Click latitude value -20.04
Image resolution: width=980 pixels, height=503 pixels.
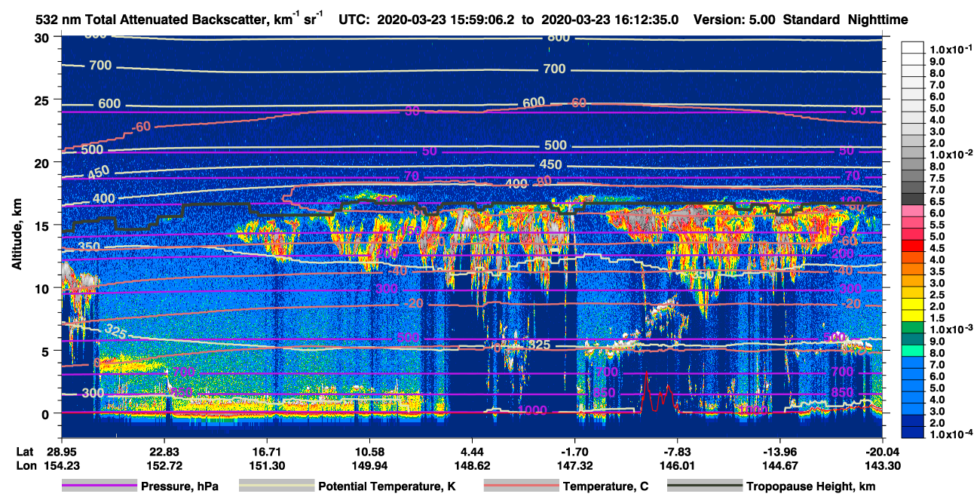tap(883, 451)
